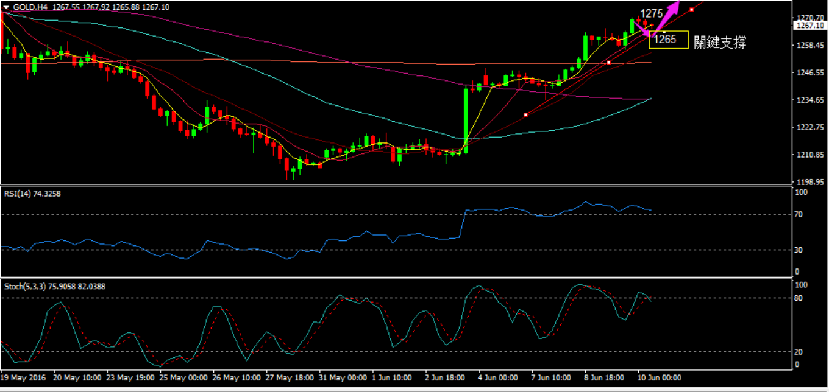The image size is (829, 392).
Task: Select the trendline's middle white anchor point
Action: click(609, 62)
